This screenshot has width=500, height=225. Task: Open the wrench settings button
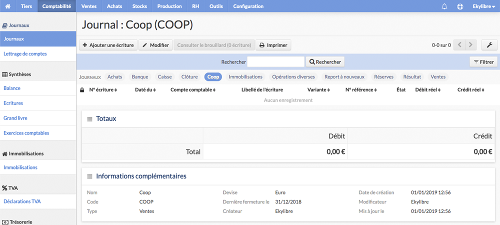coord(489,45)
